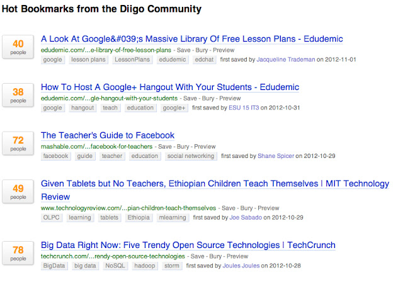Bury the Google+ Hangout bookmark
This screenshot has height=282, width=403.
tap(208, 98)
